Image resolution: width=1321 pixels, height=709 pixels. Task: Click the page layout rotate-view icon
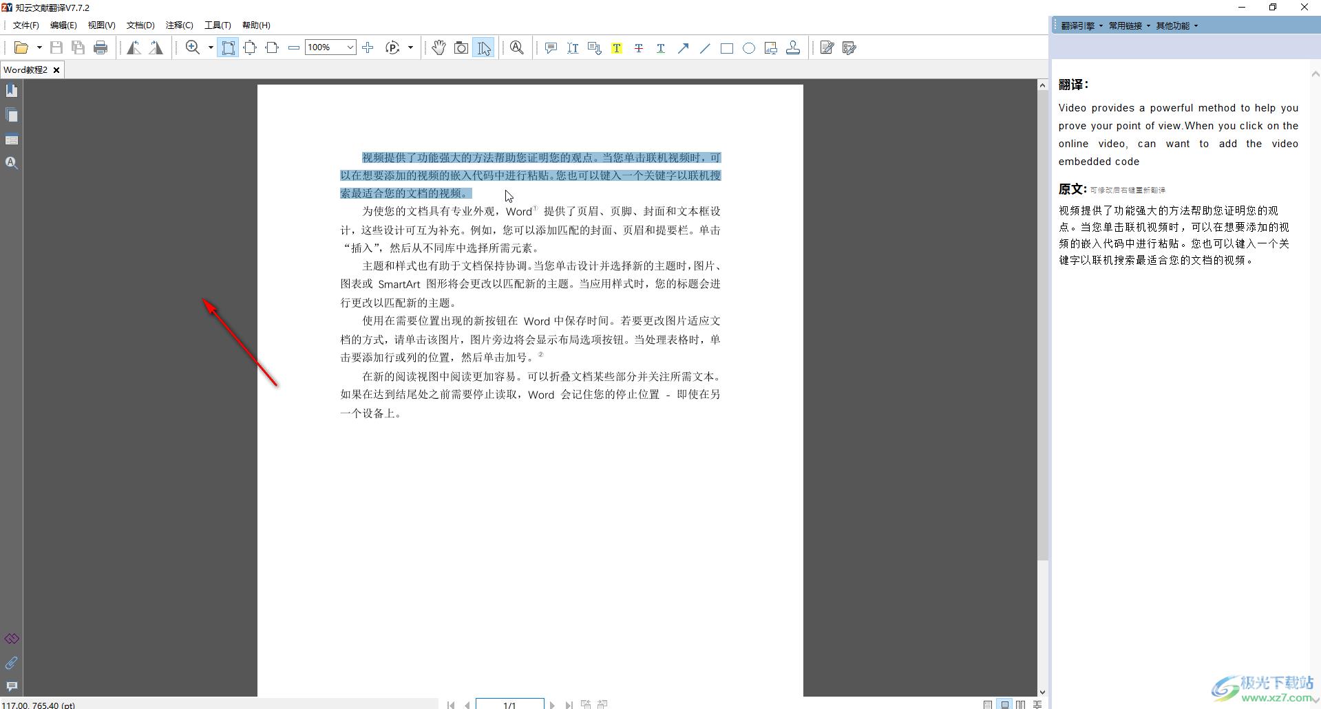(x=392, y=47)
